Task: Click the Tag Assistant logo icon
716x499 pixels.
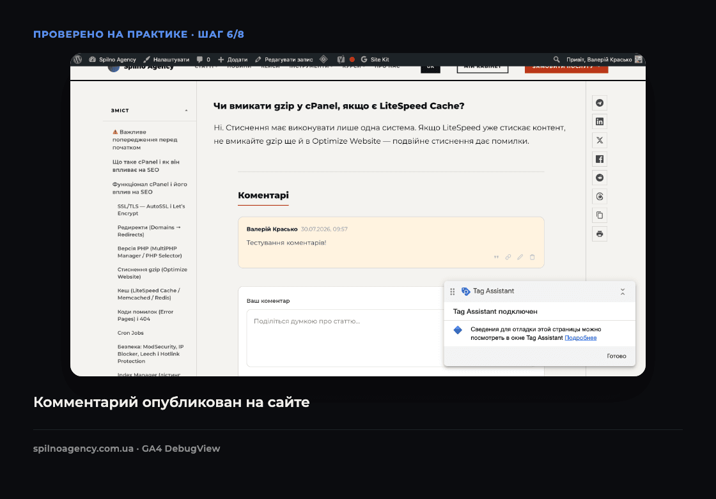Action: click(x=466, y=291)
